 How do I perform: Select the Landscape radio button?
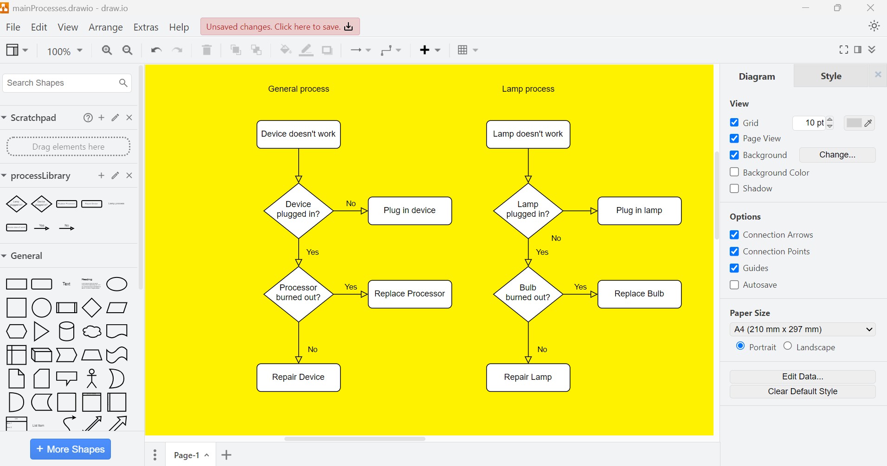tap(788, 346)
